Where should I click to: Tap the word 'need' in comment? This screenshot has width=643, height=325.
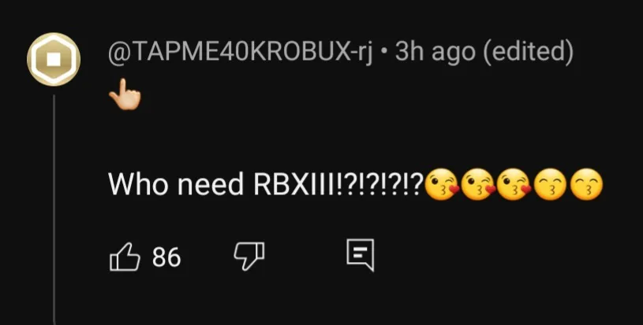211,184
